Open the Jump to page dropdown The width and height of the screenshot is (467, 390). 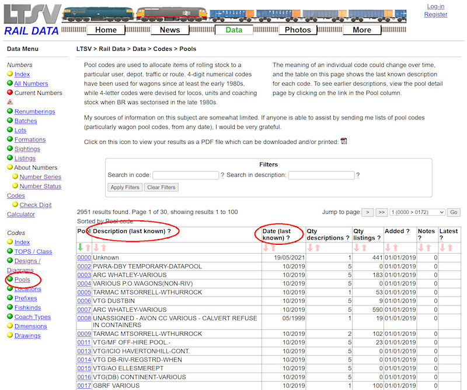417,213
